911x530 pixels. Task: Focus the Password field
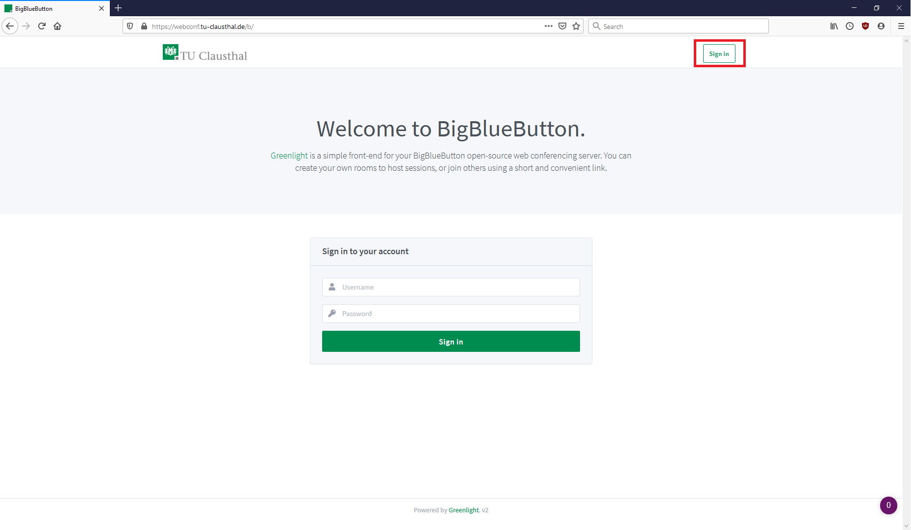[451, 314]
